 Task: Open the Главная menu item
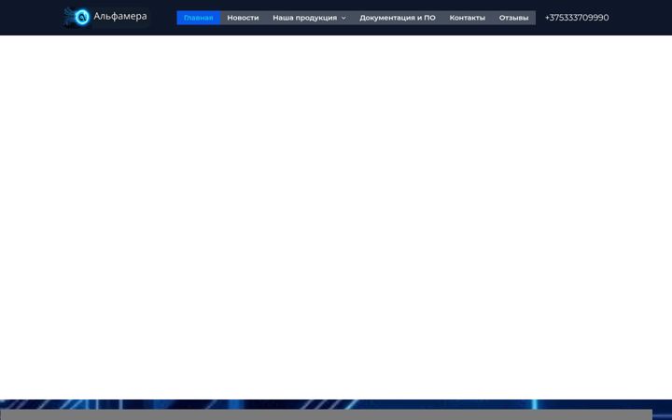tap(199, 18)
